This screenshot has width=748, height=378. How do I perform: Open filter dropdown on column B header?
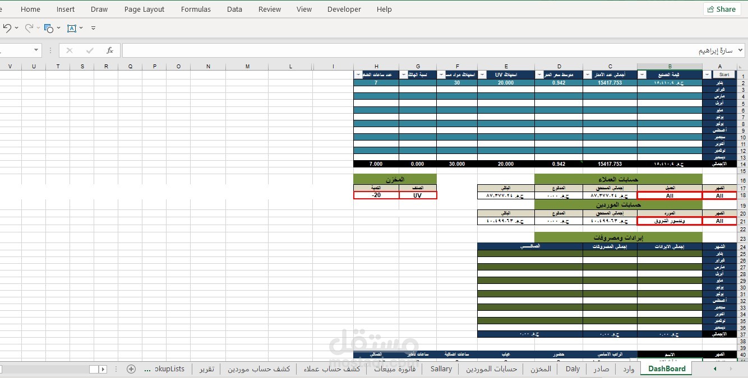(x=642, y=74)
